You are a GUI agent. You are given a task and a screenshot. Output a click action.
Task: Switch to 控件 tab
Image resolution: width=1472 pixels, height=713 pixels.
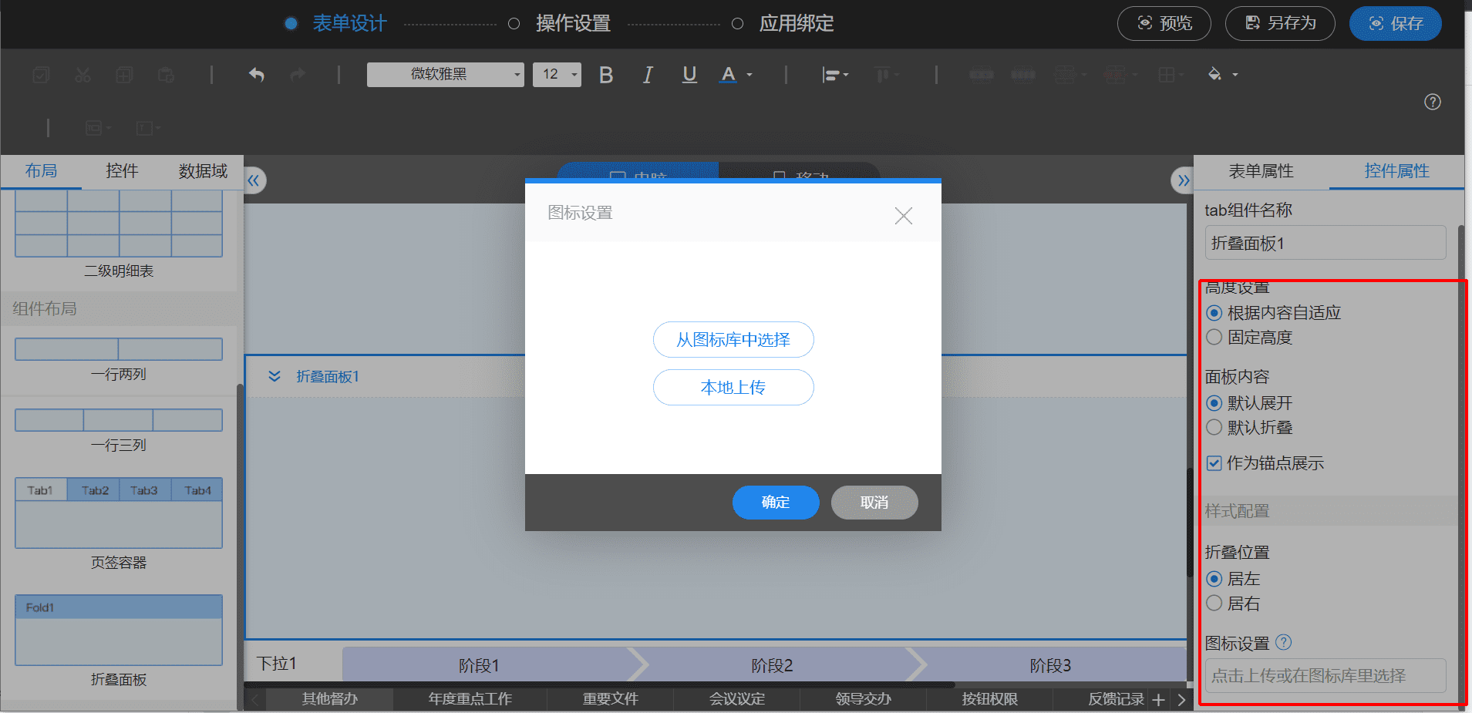pyautogui.click(x=122, y=171)
